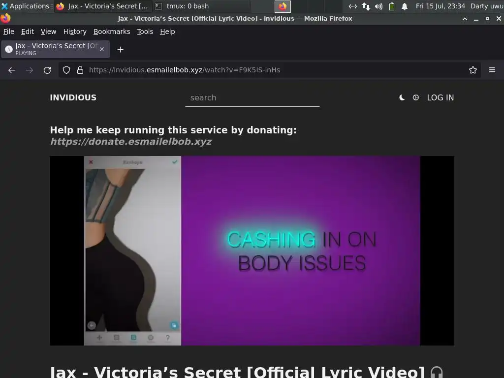Bookmark this page with the star
Viewport: 504px width, 378px height.
coord(473,70)
